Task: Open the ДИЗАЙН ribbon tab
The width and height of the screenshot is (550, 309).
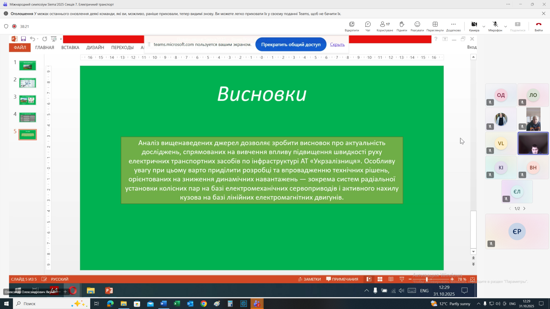Action: [95, 47]
